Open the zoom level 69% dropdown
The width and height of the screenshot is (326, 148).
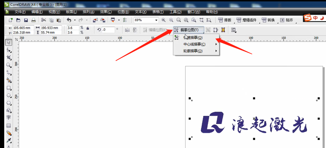click(x=156, y=20)
